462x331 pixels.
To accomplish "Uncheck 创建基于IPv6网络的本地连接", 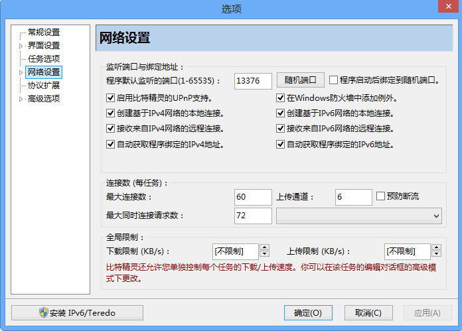I will pos(280,113).
